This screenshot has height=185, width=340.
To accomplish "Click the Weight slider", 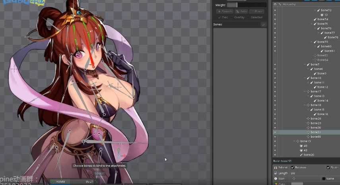I will point(247,5).
